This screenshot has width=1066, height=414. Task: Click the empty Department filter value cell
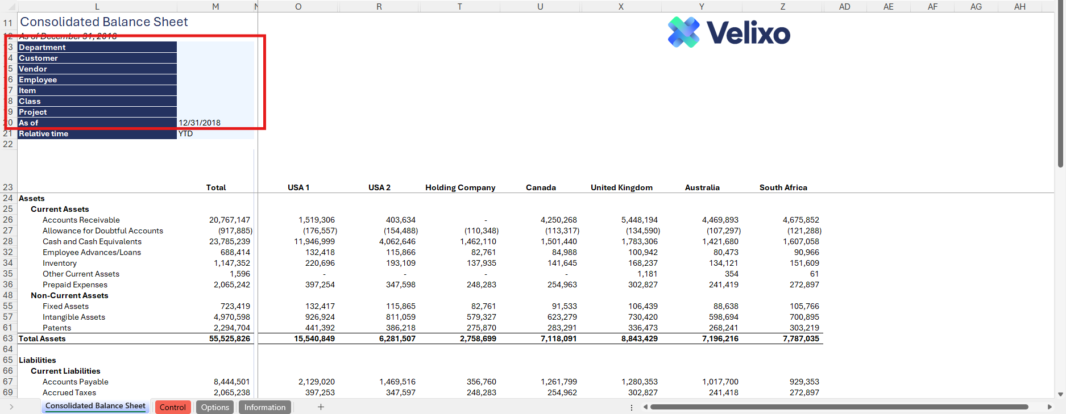pos(215,47)
